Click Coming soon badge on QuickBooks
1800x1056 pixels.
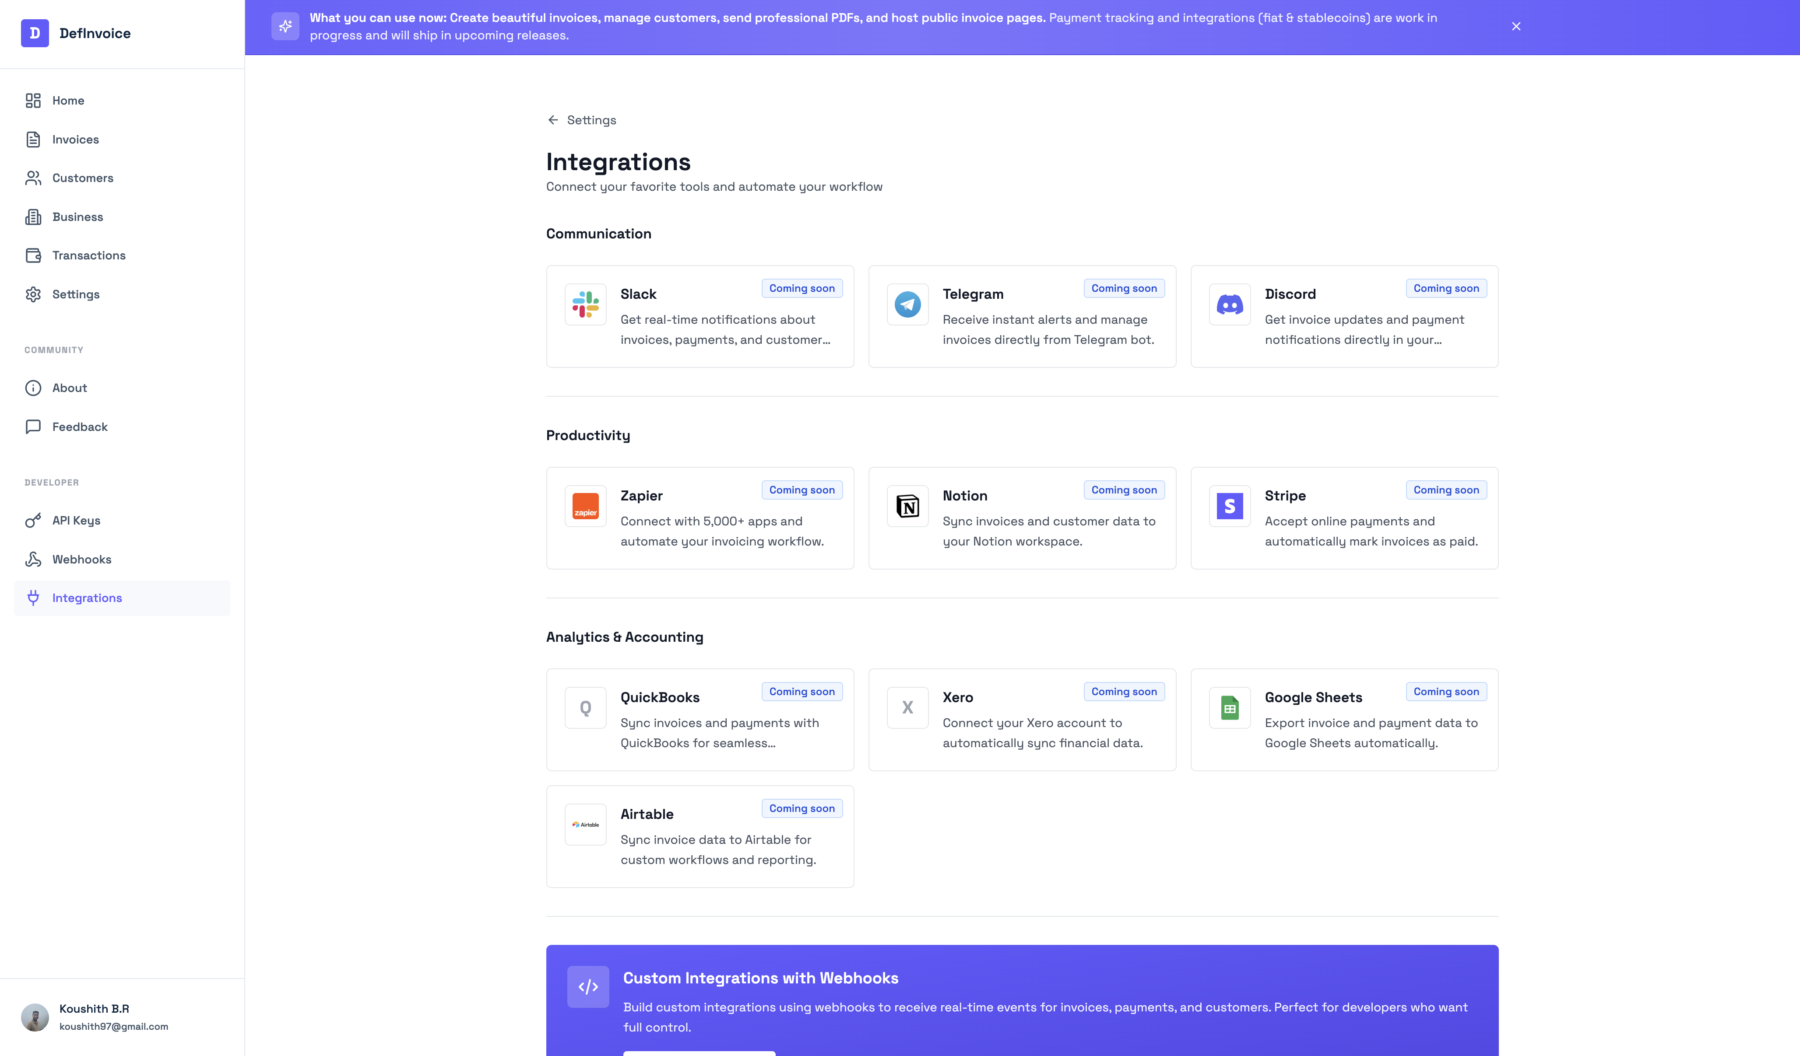[x=802, y=691]
